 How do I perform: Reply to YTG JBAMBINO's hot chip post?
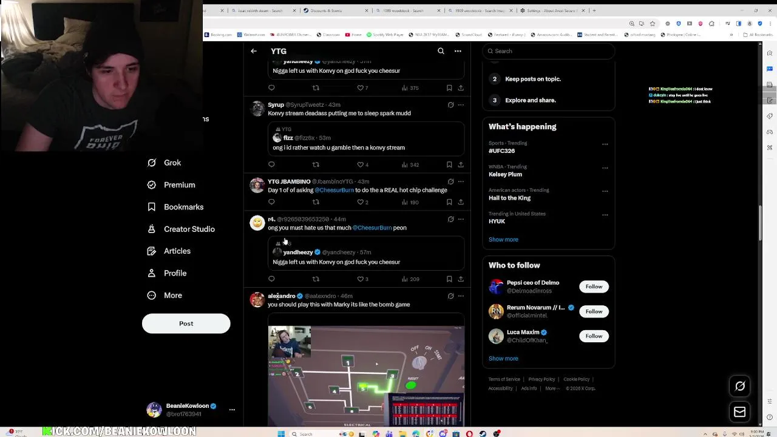271,202
